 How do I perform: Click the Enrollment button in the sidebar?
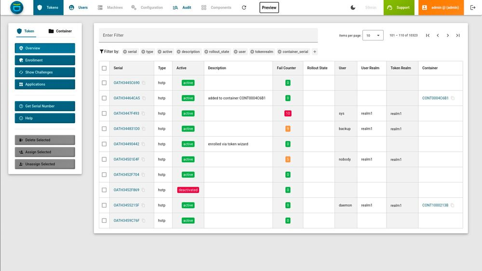pyautogui.click(x=45, y=60)
